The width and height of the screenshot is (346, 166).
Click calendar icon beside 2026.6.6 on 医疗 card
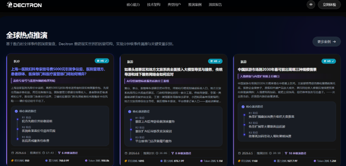click(x=12, y=153)
